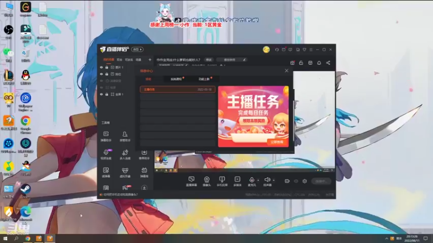
Task: Click the taskbar clock showing 2022/08/11
Action: (412, 239)
